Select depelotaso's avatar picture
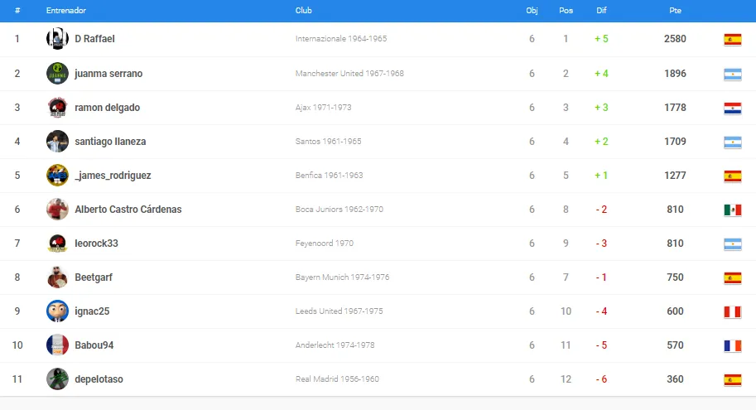756x410 pixels. coord(57,379)
